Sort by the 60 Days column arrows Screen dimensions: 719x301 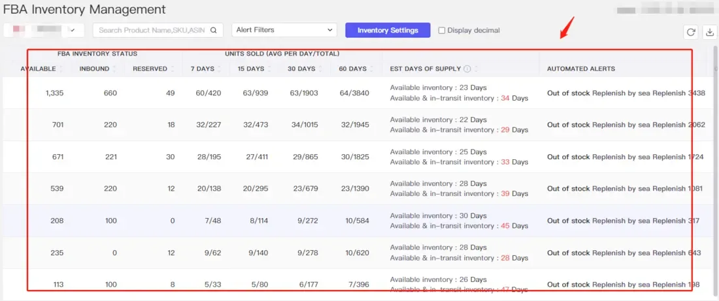point(372,69)
